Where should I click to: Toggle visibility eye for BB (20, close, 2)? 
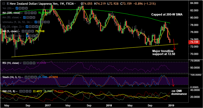27,27
